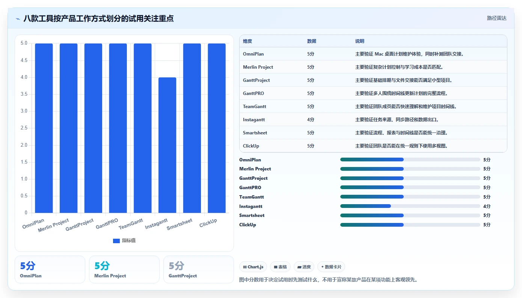The image size is (522, 298).
Task: Click Merlin Project in the table
Action: 258,67
